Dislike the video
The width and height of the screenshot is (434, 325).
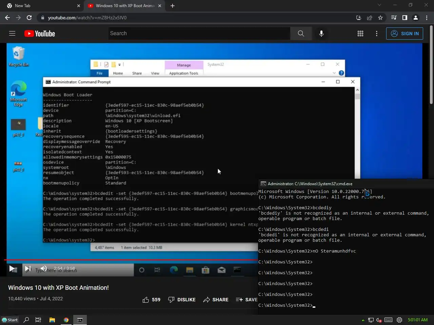click(x=182, y=300)
